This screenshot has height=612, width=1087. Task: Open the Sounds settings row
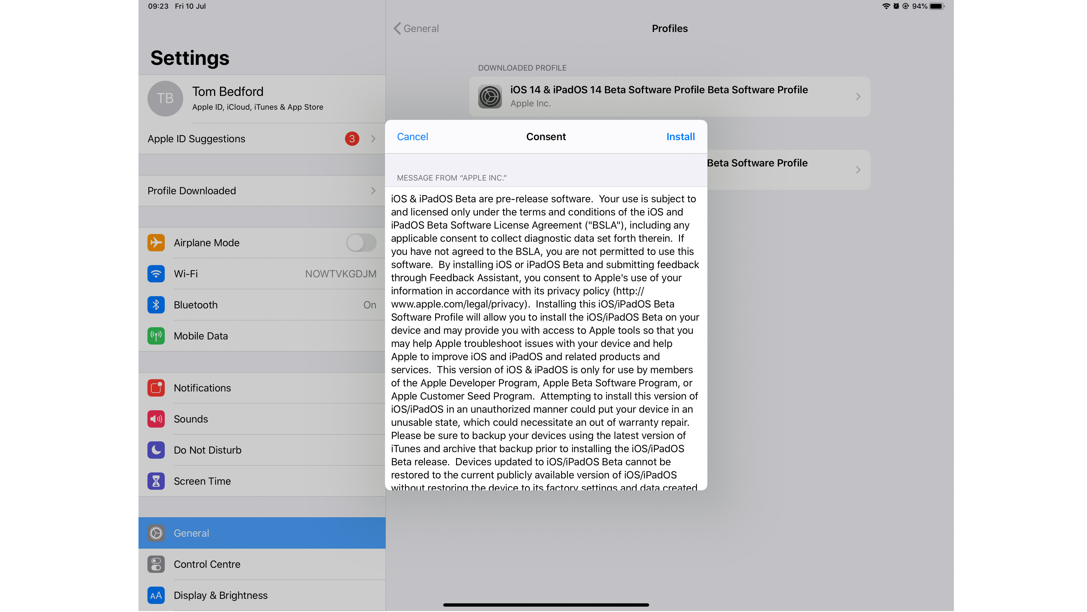pos(262,419)
